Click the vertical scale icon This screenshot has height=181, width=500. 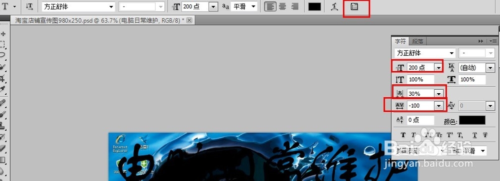[x=400, y=79]
